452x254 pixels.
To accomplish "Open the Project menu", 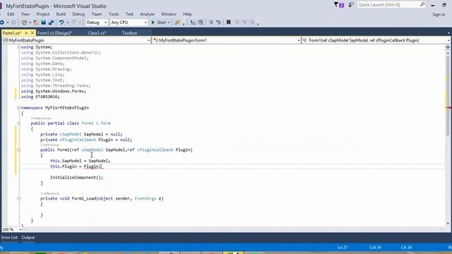I will pos(43,14).
